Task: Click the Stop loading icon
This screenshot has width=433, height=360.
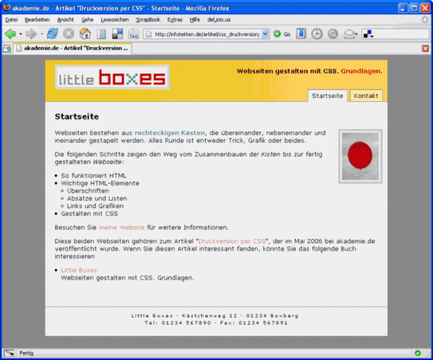Action: [x=68, y=34]
